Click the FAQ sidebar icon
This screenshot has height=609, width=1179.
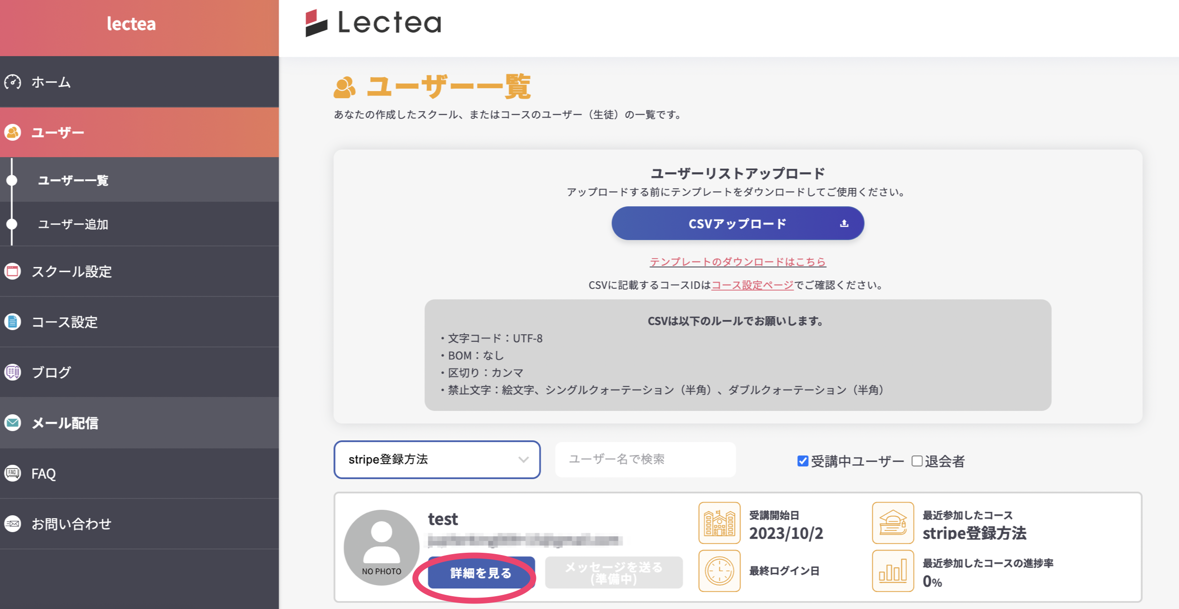[13, 473]
